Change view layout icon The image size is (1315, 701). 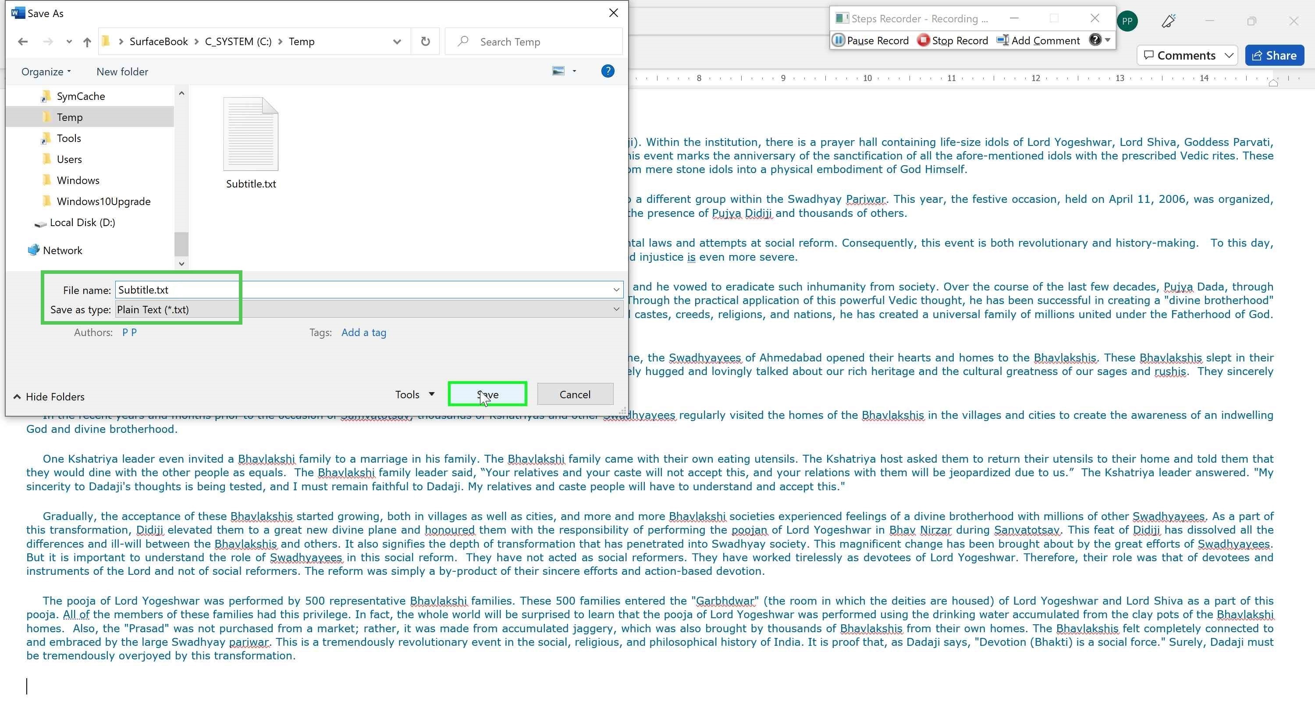click(x=558, y=71)
